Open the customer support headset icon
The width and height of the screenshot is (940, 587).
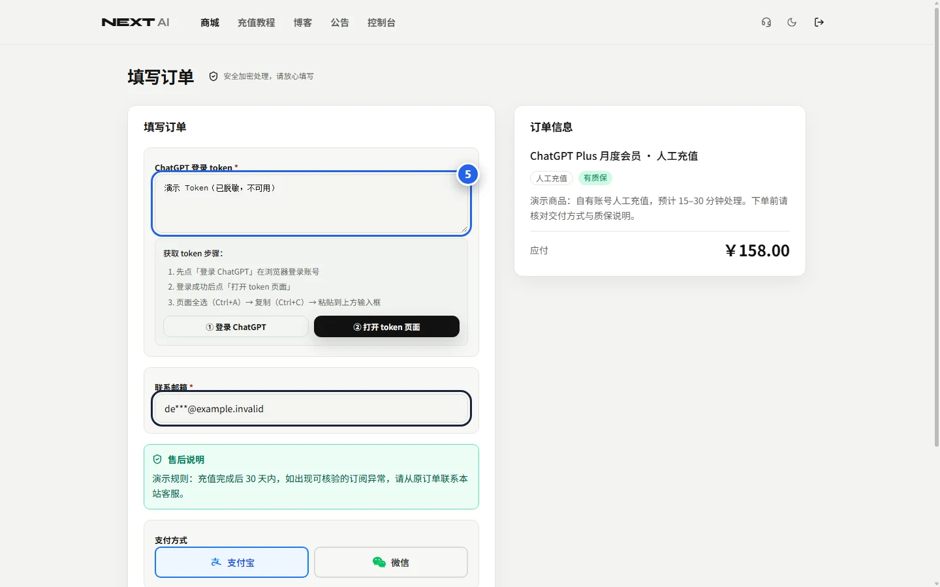[766, 22]
